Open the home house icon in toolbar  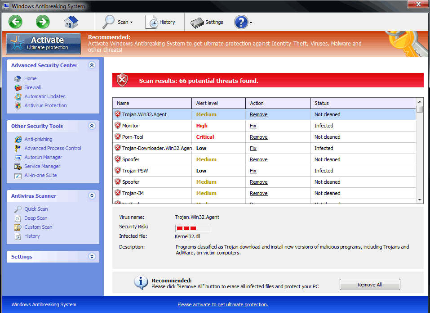pos(71,22)
